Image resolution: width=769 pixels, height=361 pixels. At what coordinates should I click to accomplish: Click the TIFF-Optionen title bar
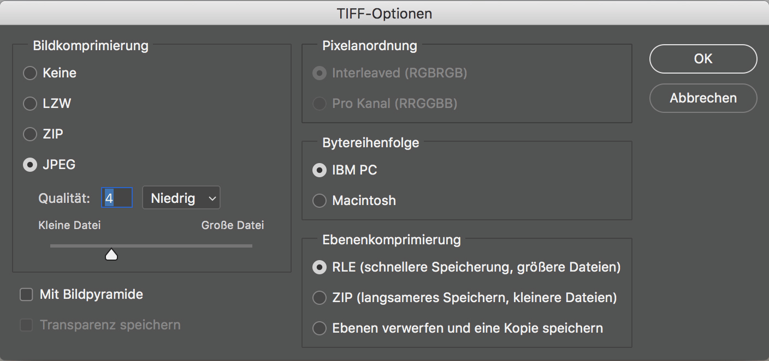click(x=384, y=13)
